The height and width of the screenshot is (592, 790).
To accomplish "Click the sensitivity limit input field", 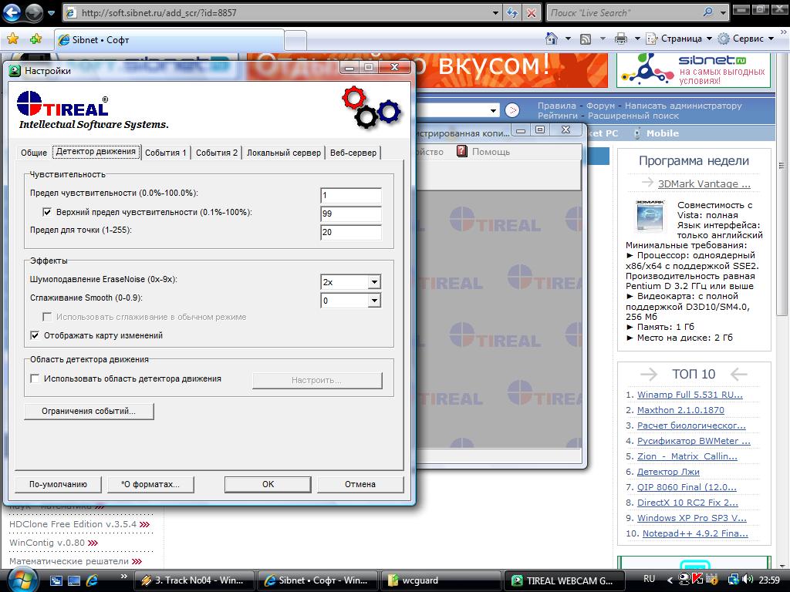I will pyautogui.click(x=351, y=196).
